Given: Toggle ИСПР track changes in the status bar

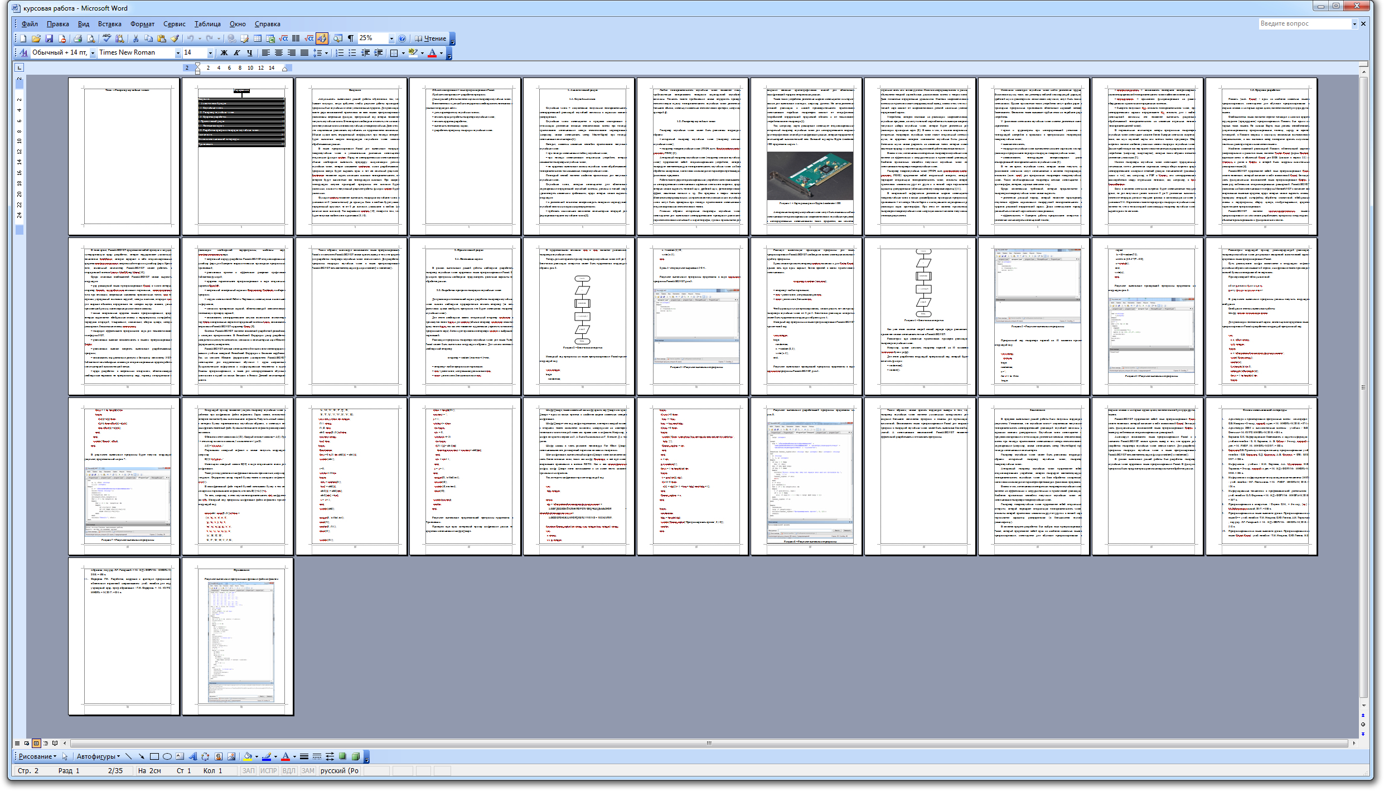Looking at the screenshot, I should [x=268, y=770].
